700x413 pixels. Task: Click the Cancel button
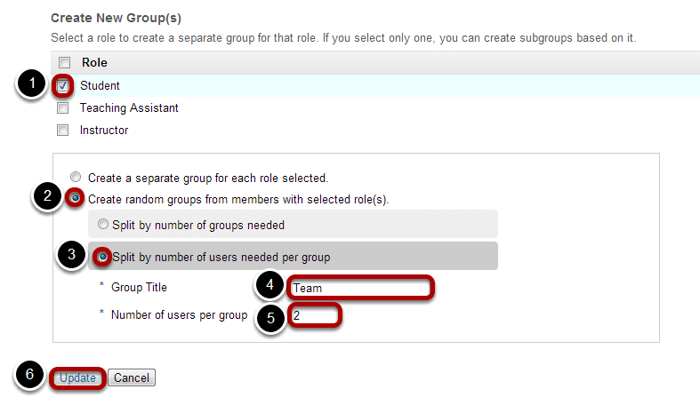[132, 377]
